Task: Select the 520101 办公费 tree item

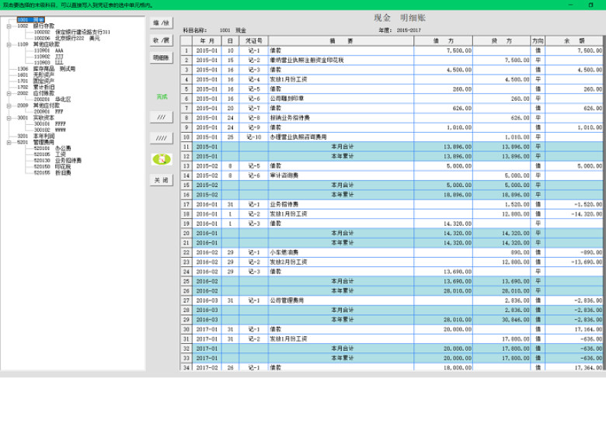Action: pyautogui.click(x=52, y=148)
